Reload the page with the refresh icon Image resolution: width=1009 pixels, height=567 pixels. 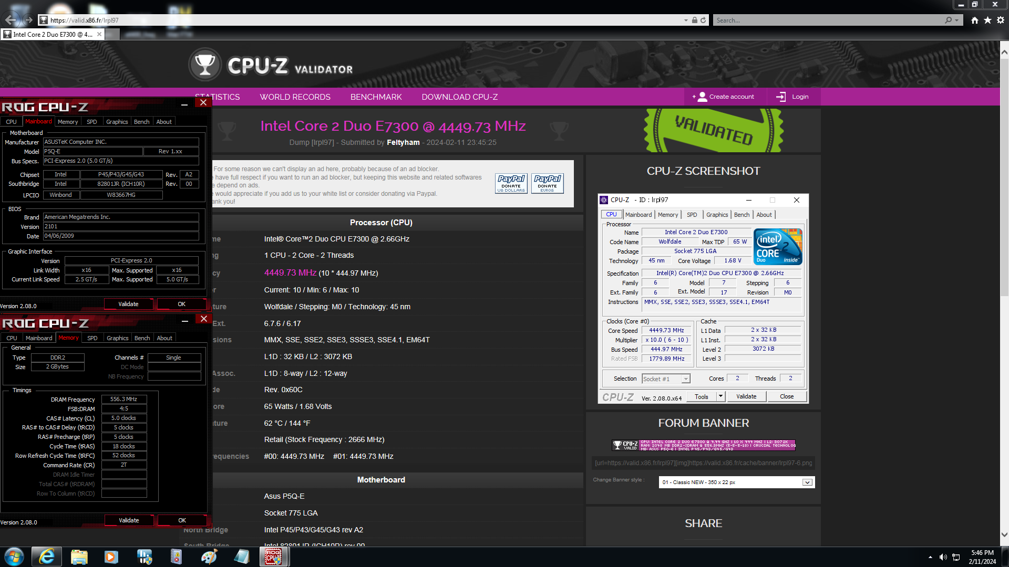point(703,20)
